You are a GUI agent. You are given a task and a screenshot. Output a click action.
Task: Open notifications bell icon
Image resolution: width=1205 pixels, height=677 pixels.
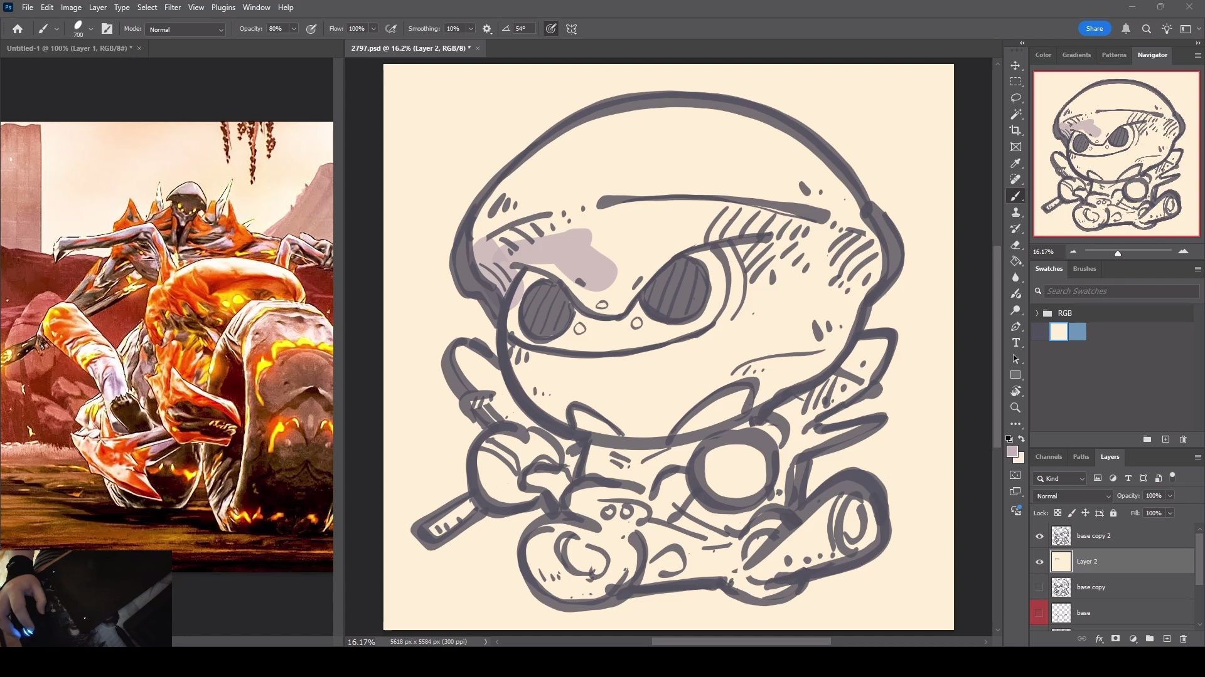point(1126,29)
